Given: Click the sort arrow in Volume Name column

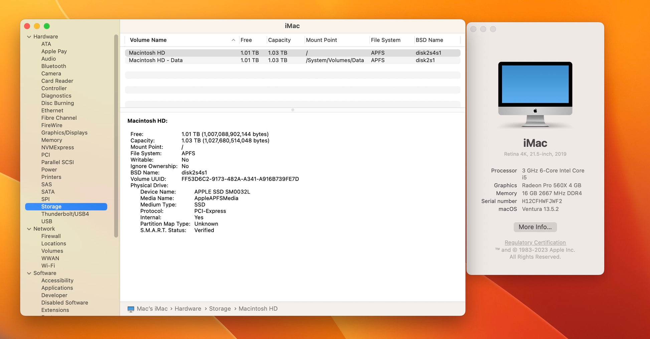Looking at the screenshot, I should tap(233, 40).
